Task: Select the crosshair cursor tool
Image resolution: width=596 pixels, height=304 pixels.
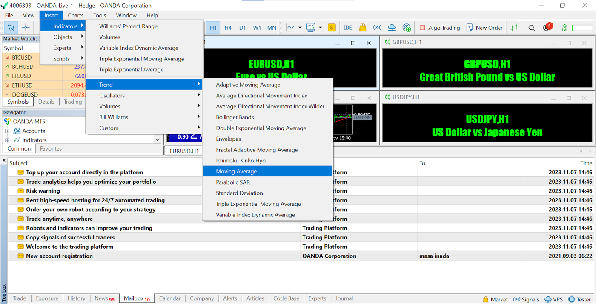Action: pyautogui.click(x=26, y=28)
